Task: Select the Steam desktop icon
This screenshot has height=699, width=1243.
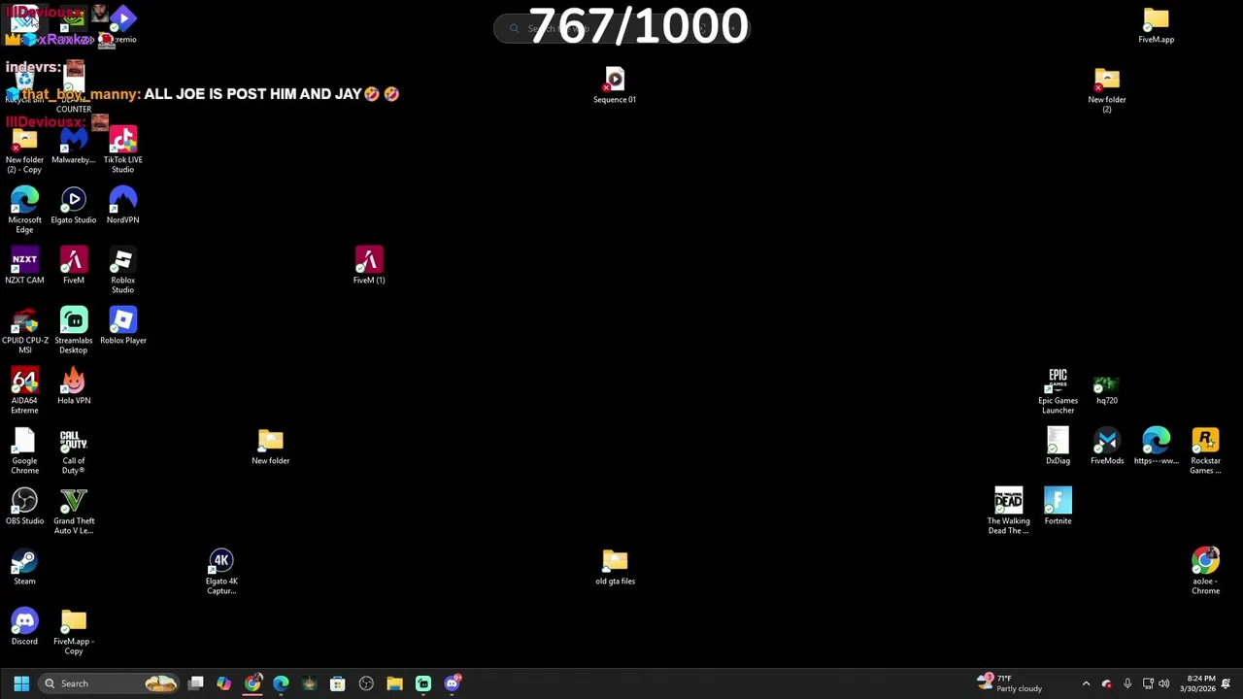Action: tap(24, 567)
